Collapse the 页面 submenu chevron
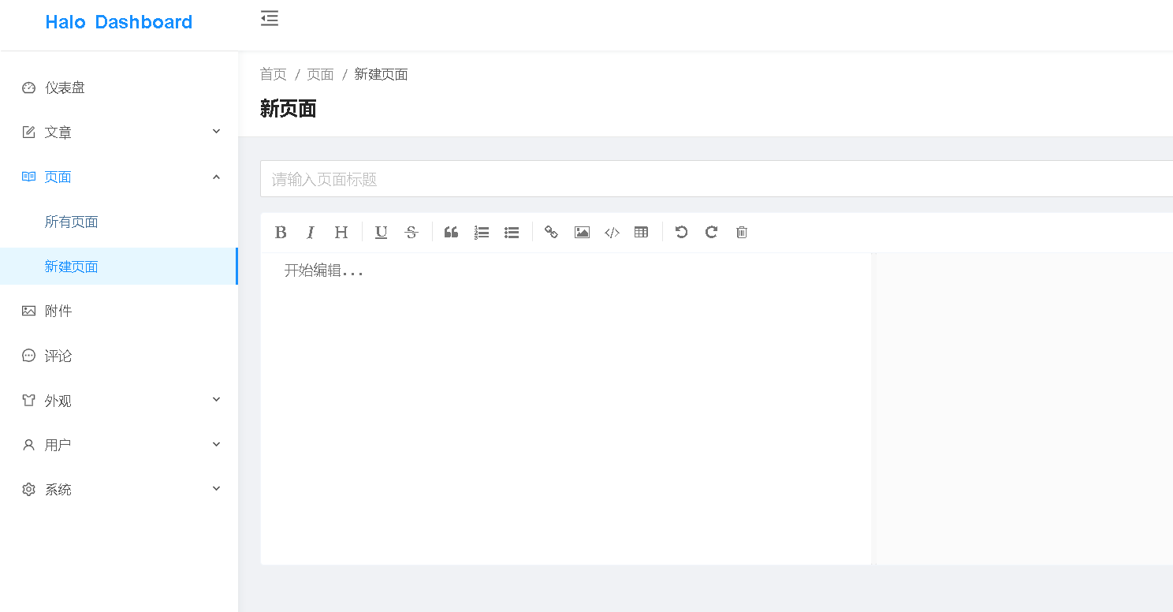1173x612 pixels. 217,177
